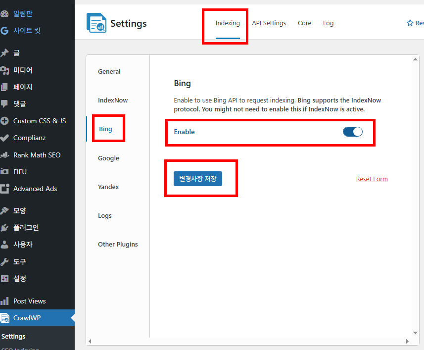Select Google in settings sidebar

(108, 158)
